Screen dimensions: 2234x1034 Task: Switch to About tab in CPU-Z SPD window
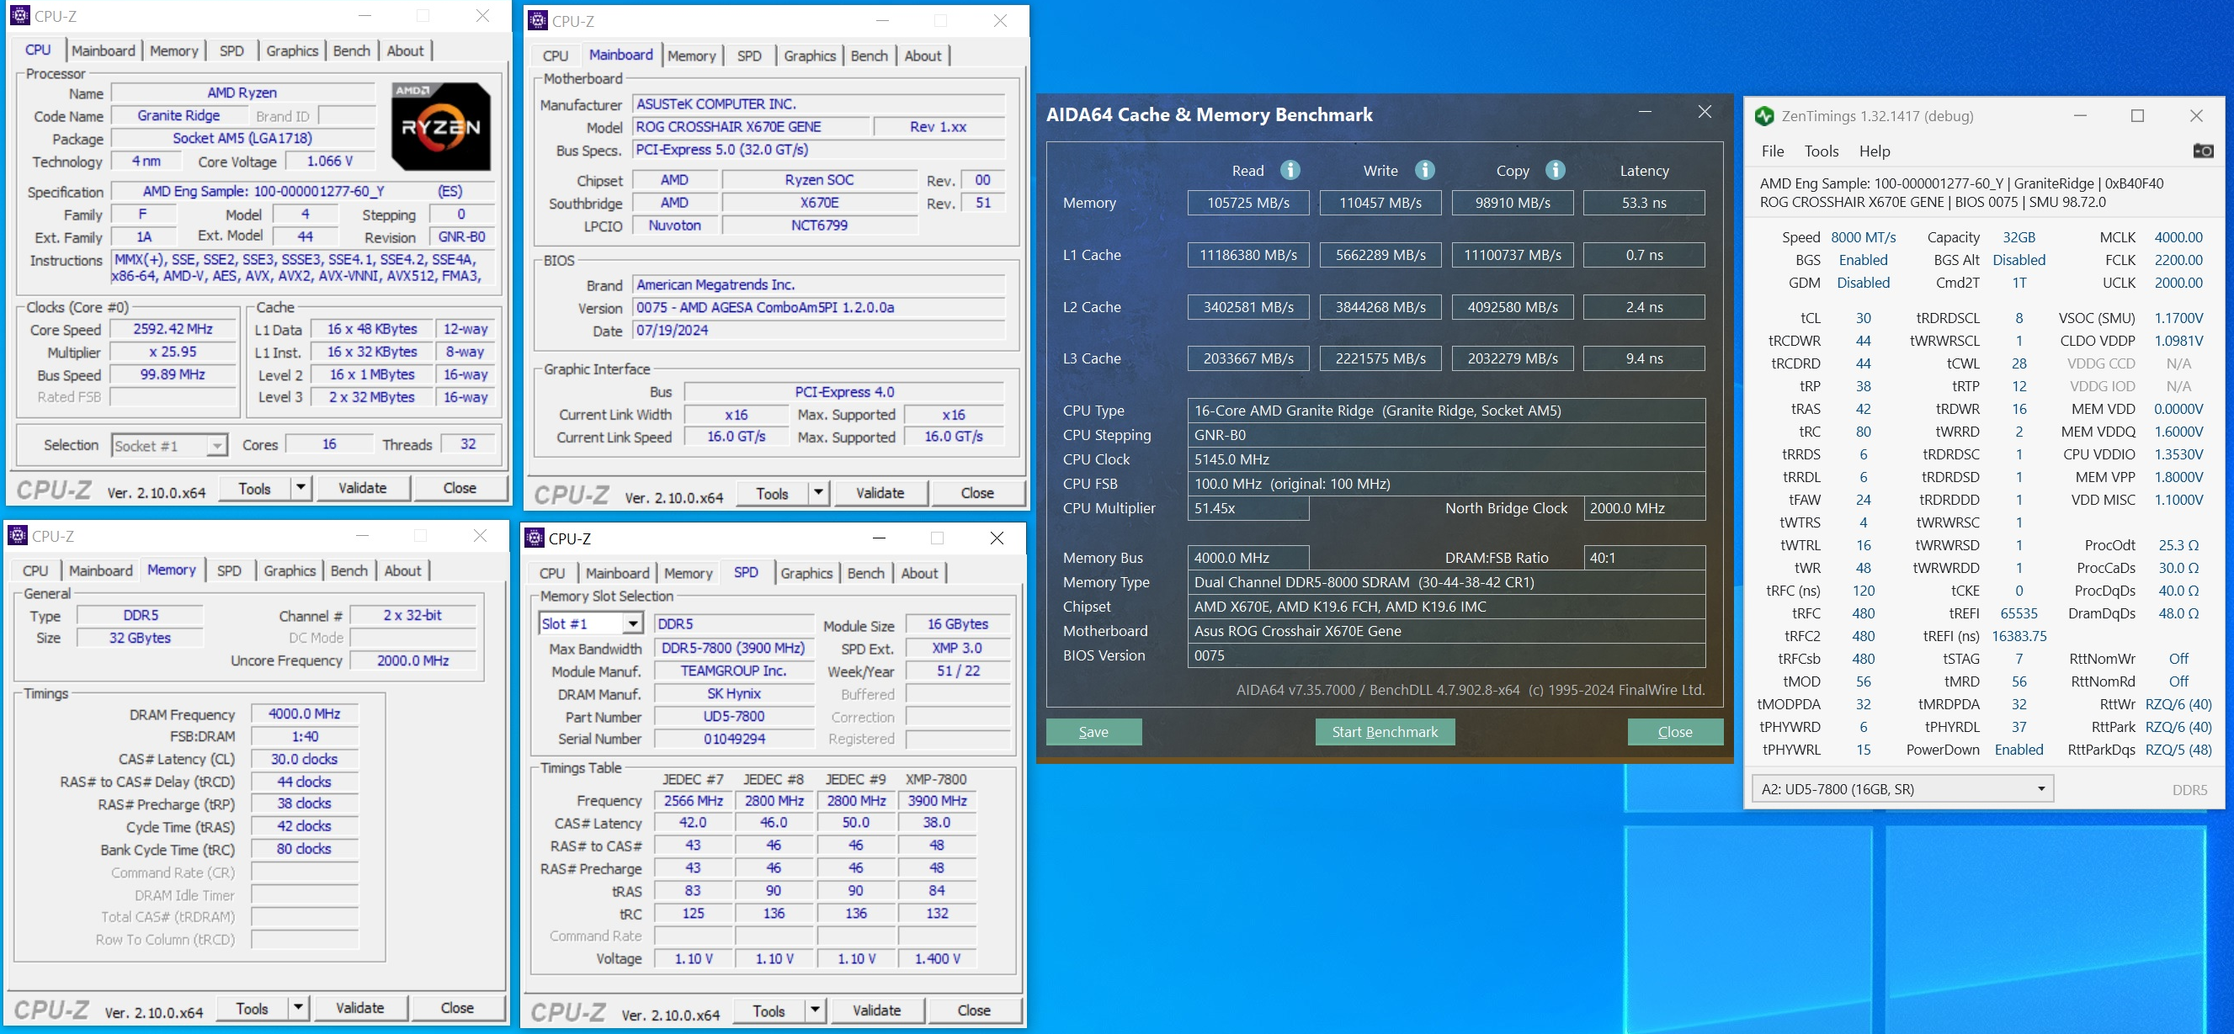tap(919, 573)
